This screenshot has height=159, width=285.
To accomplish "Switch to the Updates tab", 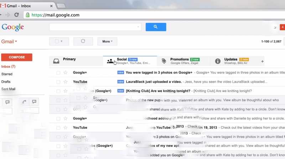I will [x=234, y=61].
